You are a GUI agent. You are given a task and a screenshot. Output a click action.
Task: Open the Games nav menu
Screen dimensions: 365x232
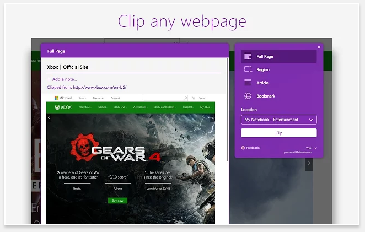tap(102, 107)
